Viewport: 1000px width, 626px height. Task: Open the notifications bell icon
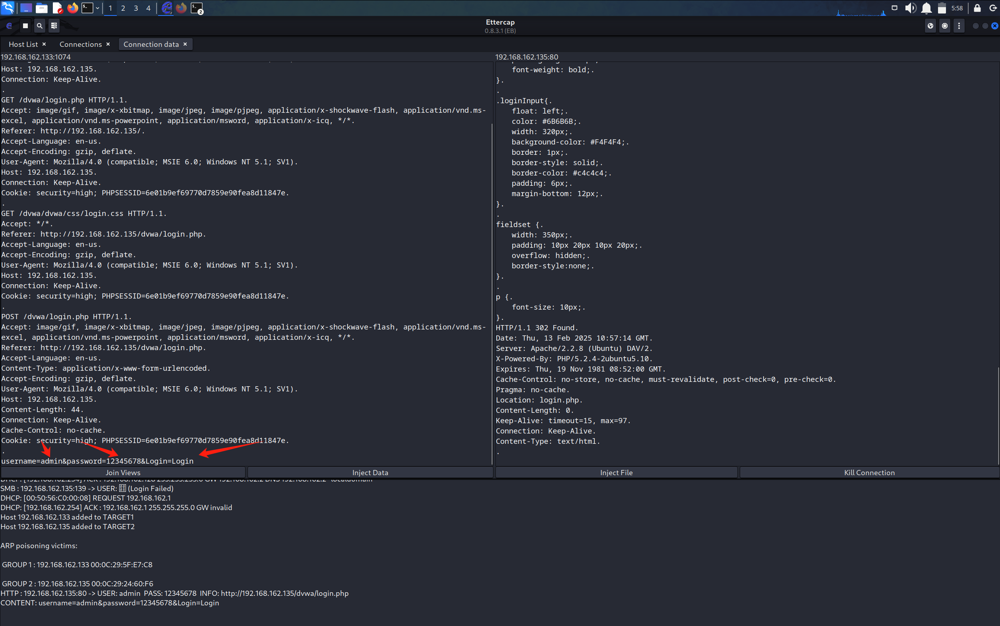(926, 8)
